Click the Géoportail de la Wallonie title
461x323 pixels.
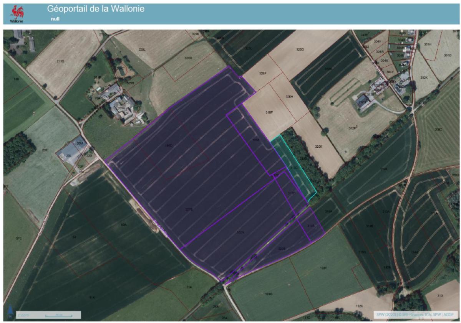tap(96, 8)
